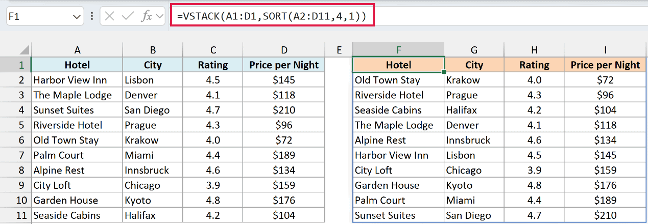Screen dimensions: 648x224
Task: Click 'Seaside Cabins' in column F
Action: click(388, 110)
